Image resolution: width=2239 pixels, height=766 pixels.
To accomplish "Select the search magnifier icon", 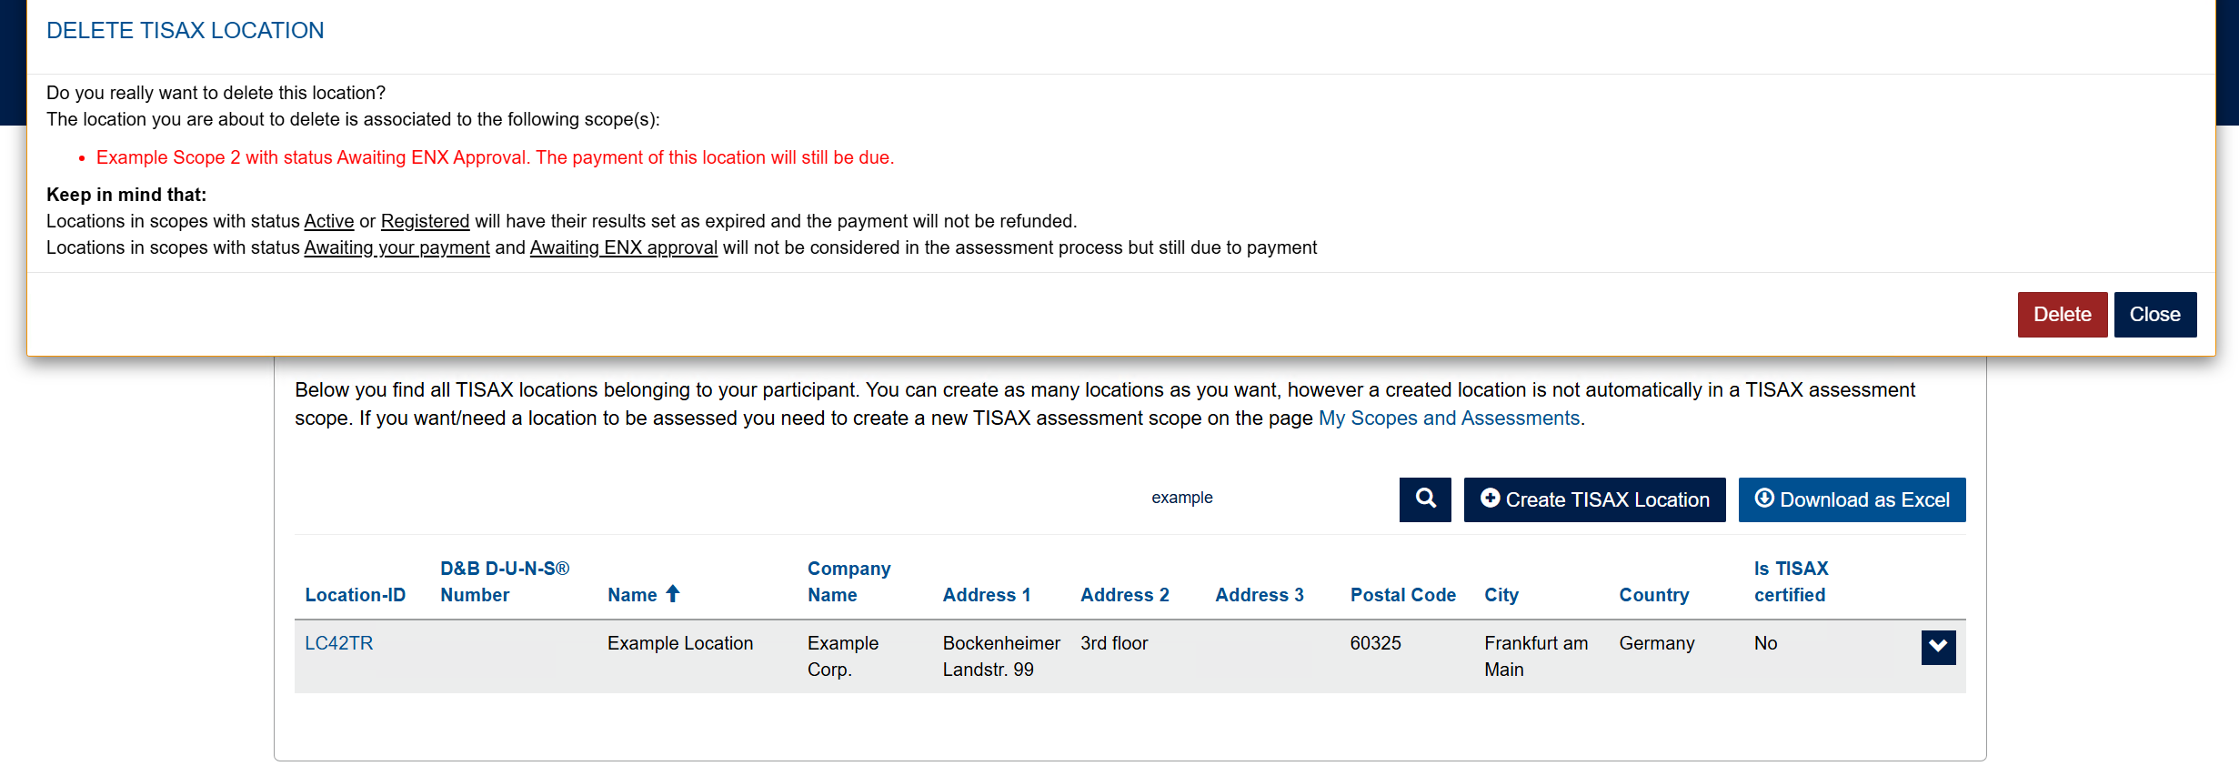I will [1424, 499].
